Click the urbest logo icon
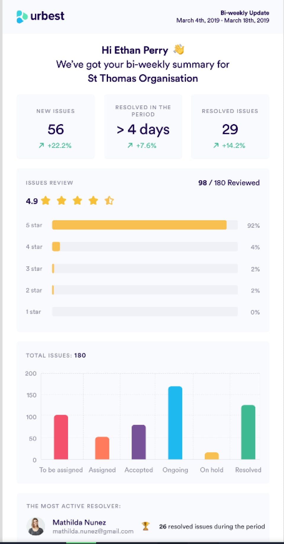The width and height of the screenshot is (284, 544). point(22,17)
